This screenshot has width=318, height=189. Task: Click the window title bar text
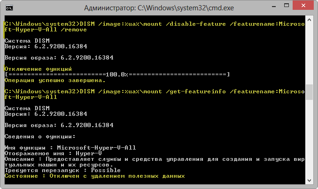coord(159,8)
